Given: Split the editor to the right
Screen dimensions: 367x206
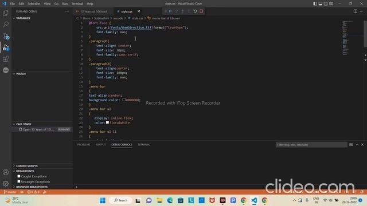Looking at the screenshot, I should pyautogui.click(x=356, y=11).
